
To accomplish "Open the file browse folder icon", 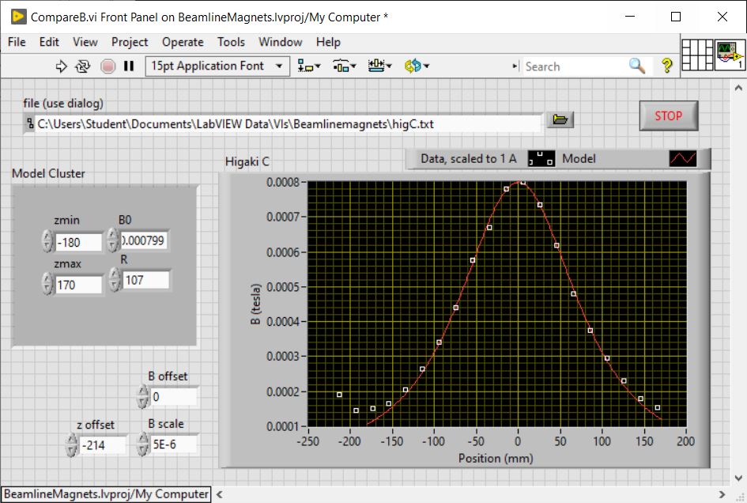I will pos(560,119).
